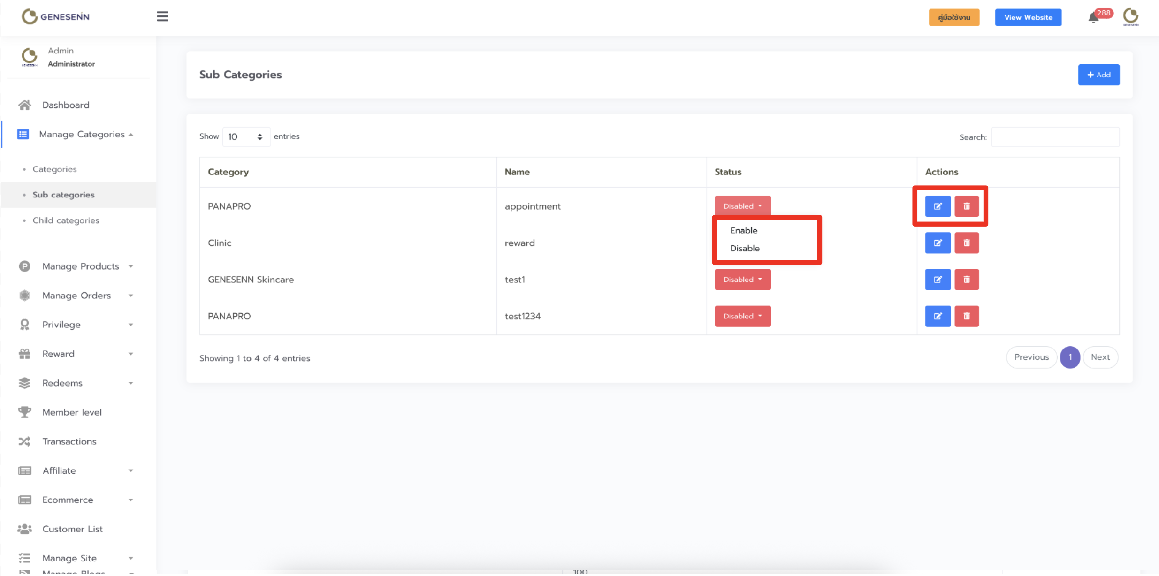
Task: Click delete trash icon for reward row
Action: [x=966, y=243]
